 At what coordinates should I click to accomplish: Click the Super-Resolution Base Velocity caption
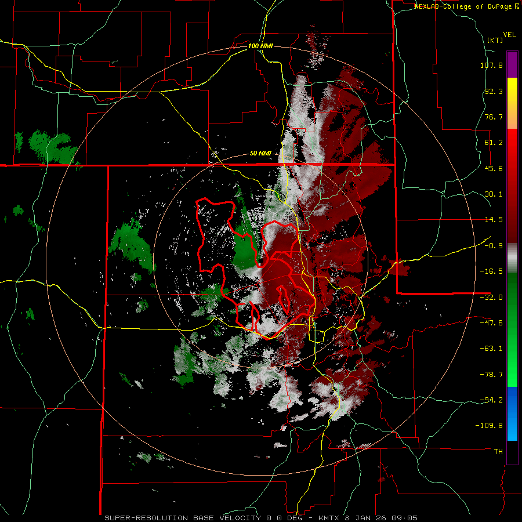point(260,518)
